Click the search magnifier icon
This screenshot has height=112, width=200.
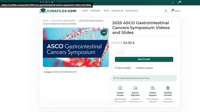point(173,3)
